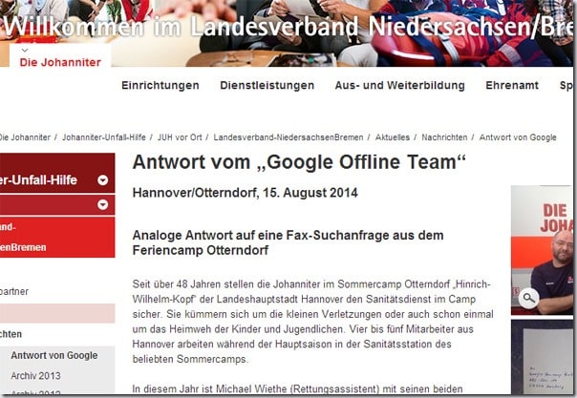The height and width of the screenshot is (398, 577).
Task: Go to Aktuelles breadcrumb
Action: (393, 137)
